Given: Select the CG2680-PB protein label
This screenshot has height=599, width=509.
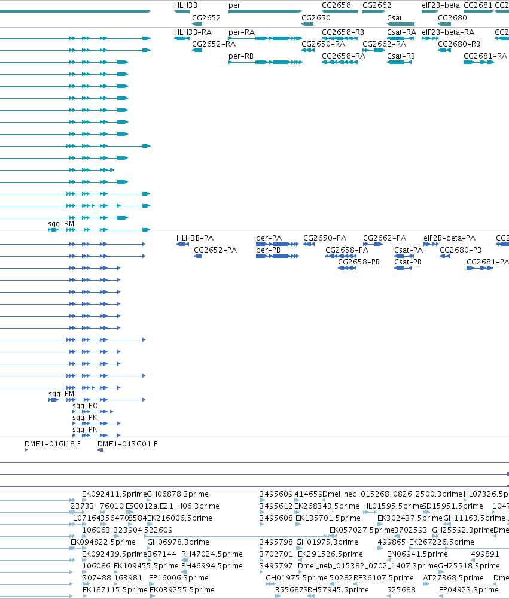Looking at the screenshot, I should tap(461, 250).
